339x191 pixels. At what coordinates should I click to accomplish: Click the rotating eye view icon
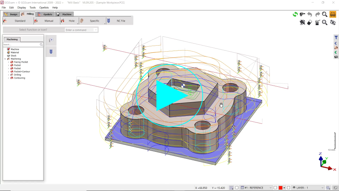[333, 22]
